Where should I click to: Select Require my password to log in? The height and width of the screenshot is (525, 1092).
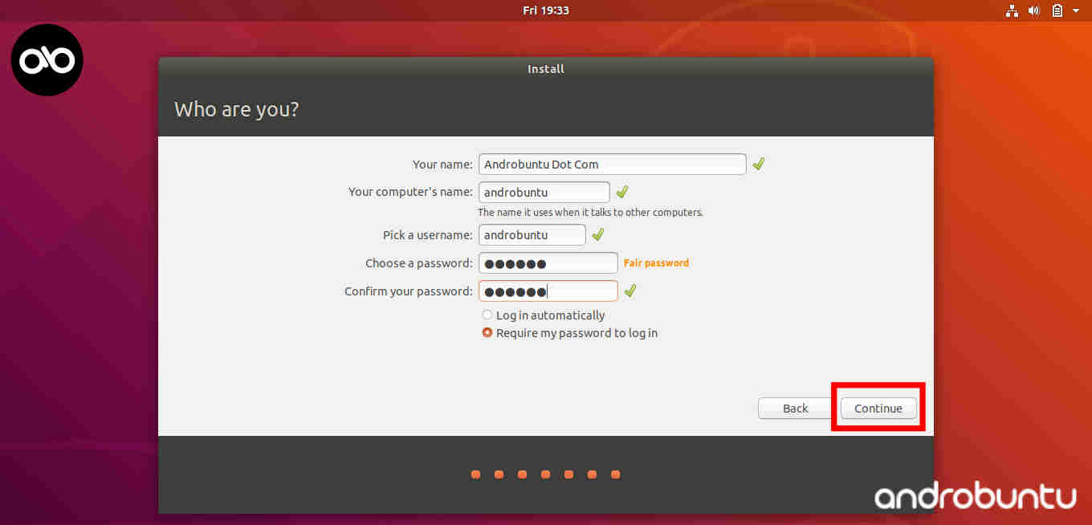point(487,332)
